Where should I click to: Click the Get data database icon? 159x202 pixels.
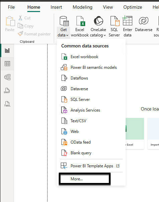(64, 21)
